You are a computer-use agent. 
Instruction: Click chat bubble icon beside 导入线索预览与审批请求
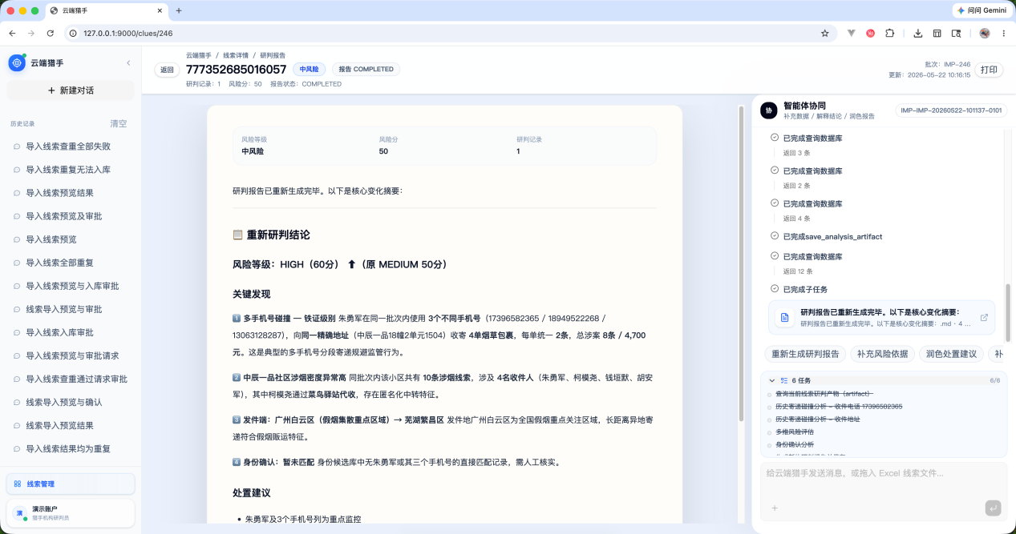(17, 355)
